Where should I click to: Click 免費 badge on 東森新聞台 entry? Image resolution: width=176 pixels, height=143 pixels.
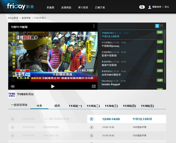pyautogui.click(x=160, y=61)
